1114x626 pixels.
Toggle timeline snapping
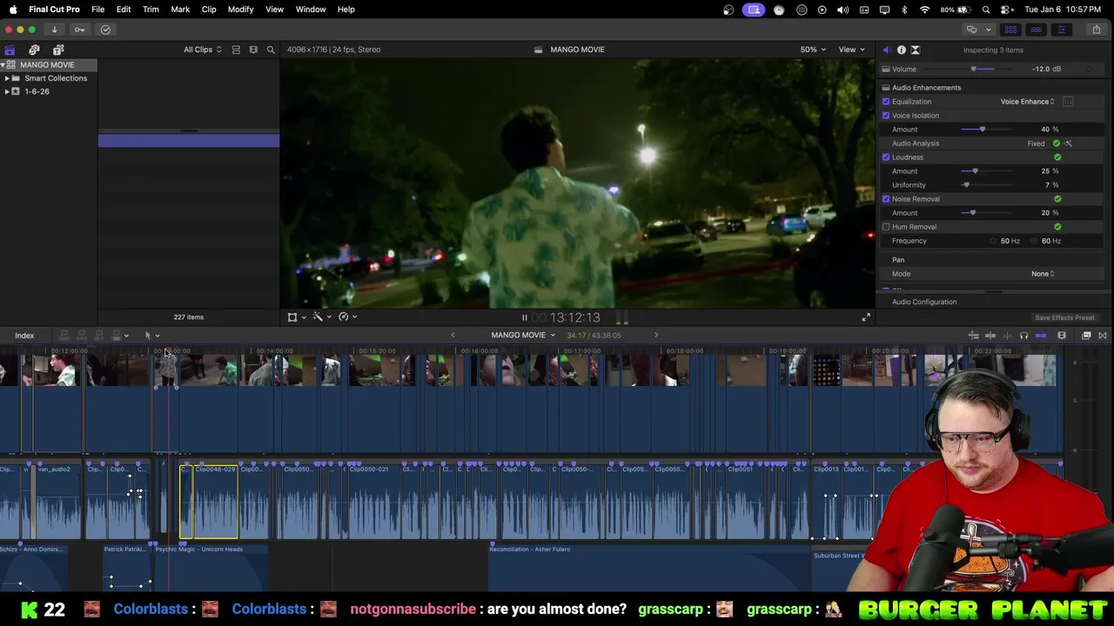point(1041,336)
